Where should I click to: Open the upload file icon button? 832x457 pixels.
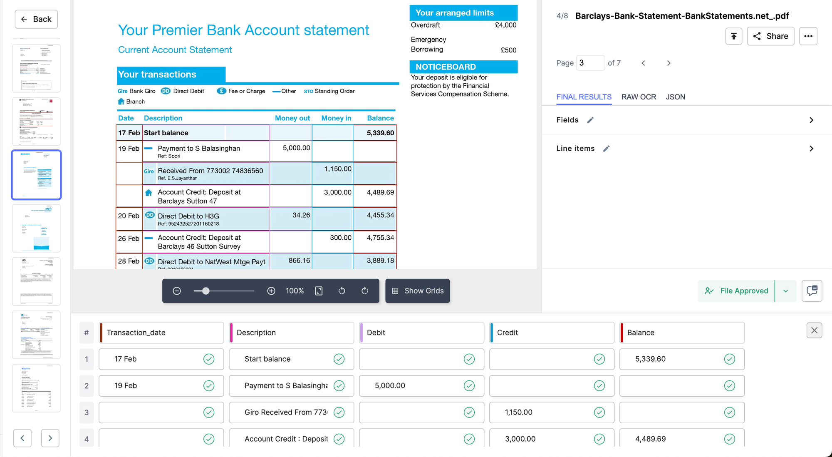tap(734, 36)
